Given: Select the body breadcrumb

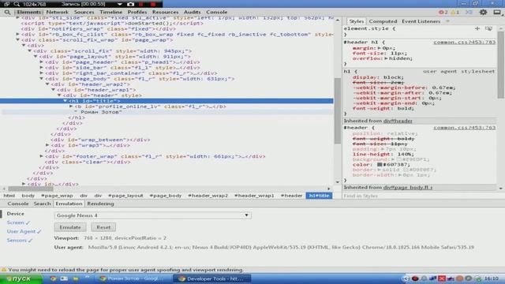Looking at the screenshot, I should pos(28,196).
